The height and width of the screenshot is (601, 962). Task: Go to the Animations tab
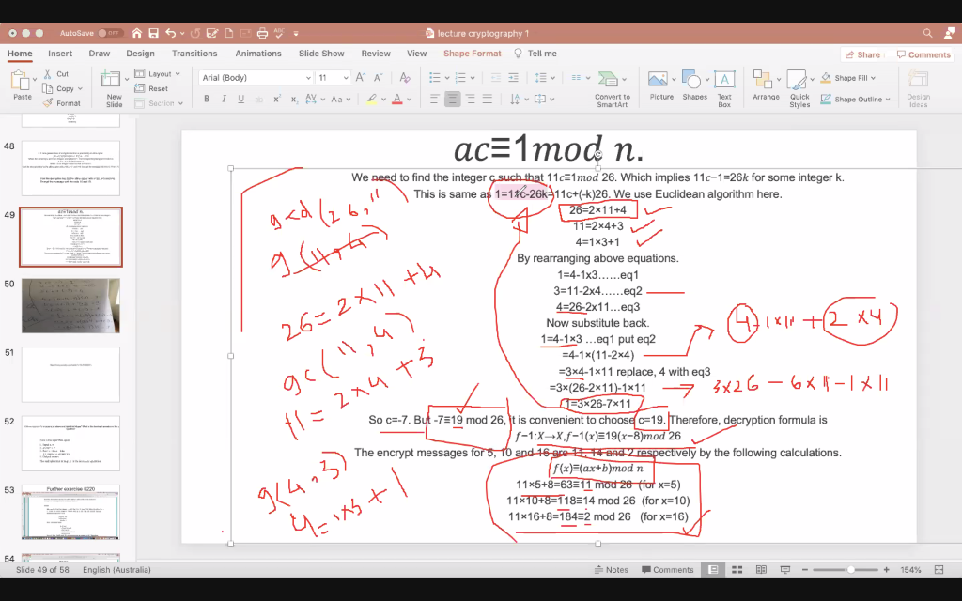(x=258, y=54)
